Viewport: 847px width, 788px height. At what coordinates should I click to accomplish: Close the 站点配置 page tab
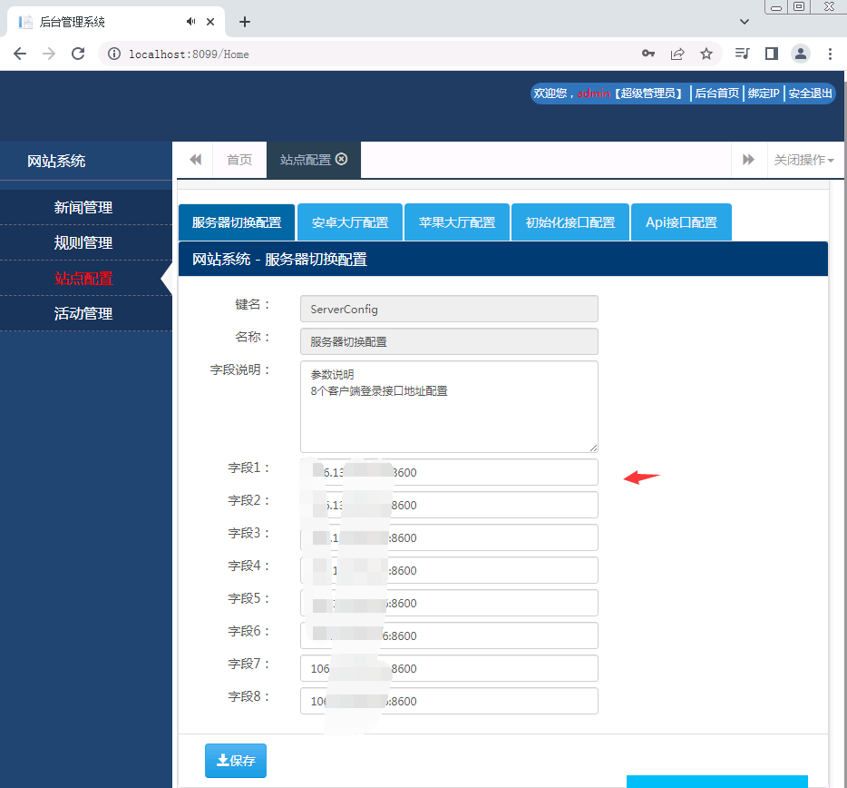click(341, 159)
